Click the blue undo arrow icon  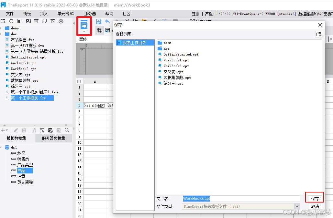point(107,22)
